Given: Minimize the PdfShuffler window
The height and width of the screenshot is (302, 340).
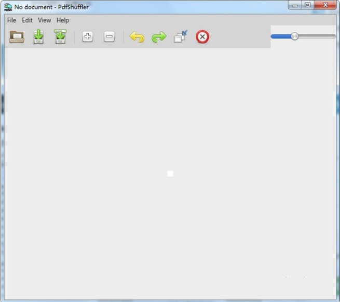Looking at the screenshot, I should 295,5.
